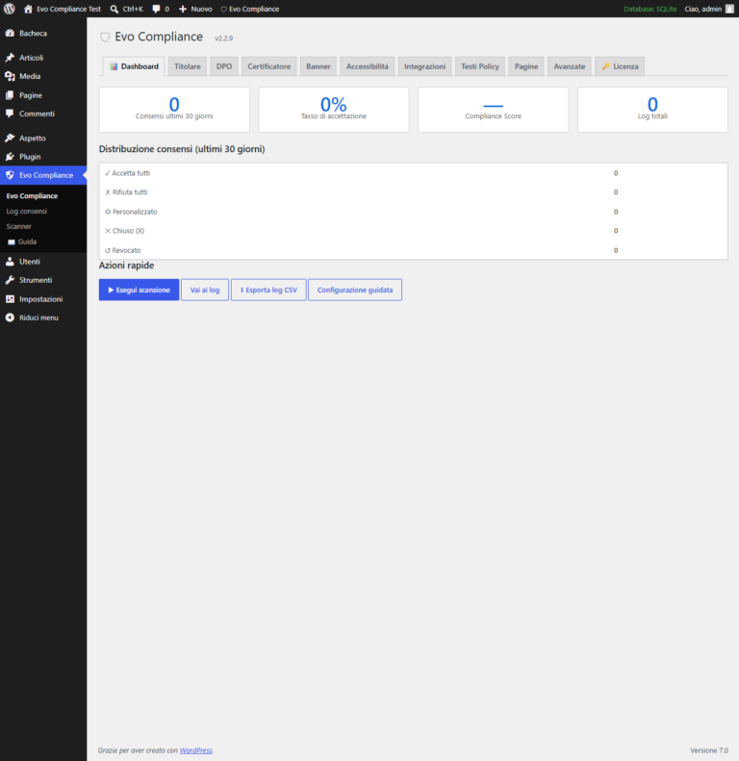Click the shield icon beside the Evo Compliance title
The image size is (739, 761).
[x=105, y=38]
